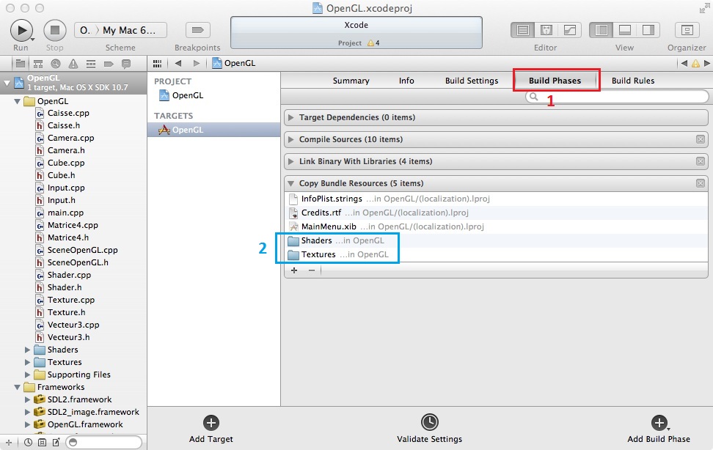Select InfoPlist.strings in bundle resources
The width and height of the screenshot is (713, 450).
tap(496, 199)
